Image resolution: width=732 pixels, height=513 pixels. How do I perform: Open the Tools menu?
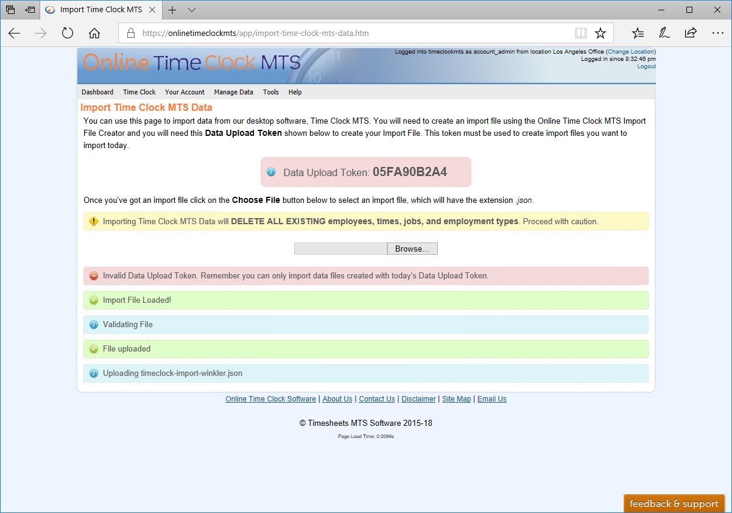tap(271, 92)
